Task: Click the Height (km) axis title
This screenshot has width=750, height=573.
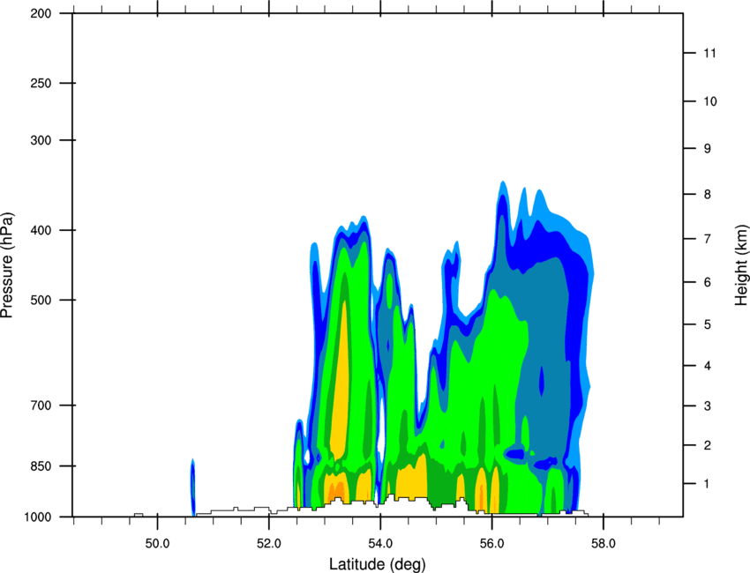Action: tap(741, 264)
